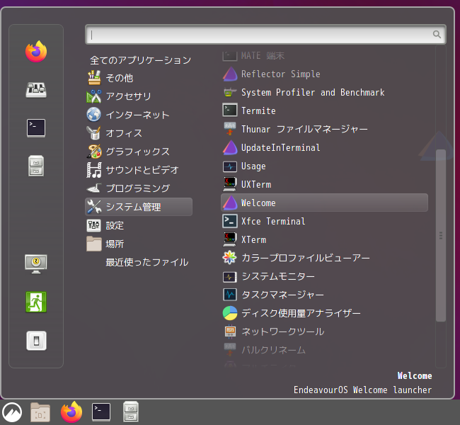Launch Reflector Simple
Screen dimensions: 460x425
click(324, 74)
